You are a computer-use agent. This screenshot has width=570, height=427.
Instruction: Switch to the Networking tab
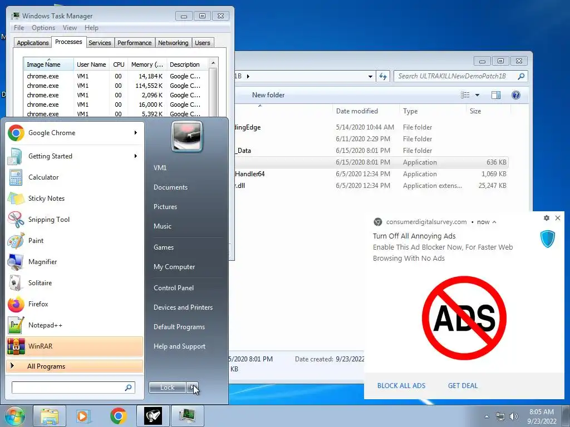[x=173, y=43]
